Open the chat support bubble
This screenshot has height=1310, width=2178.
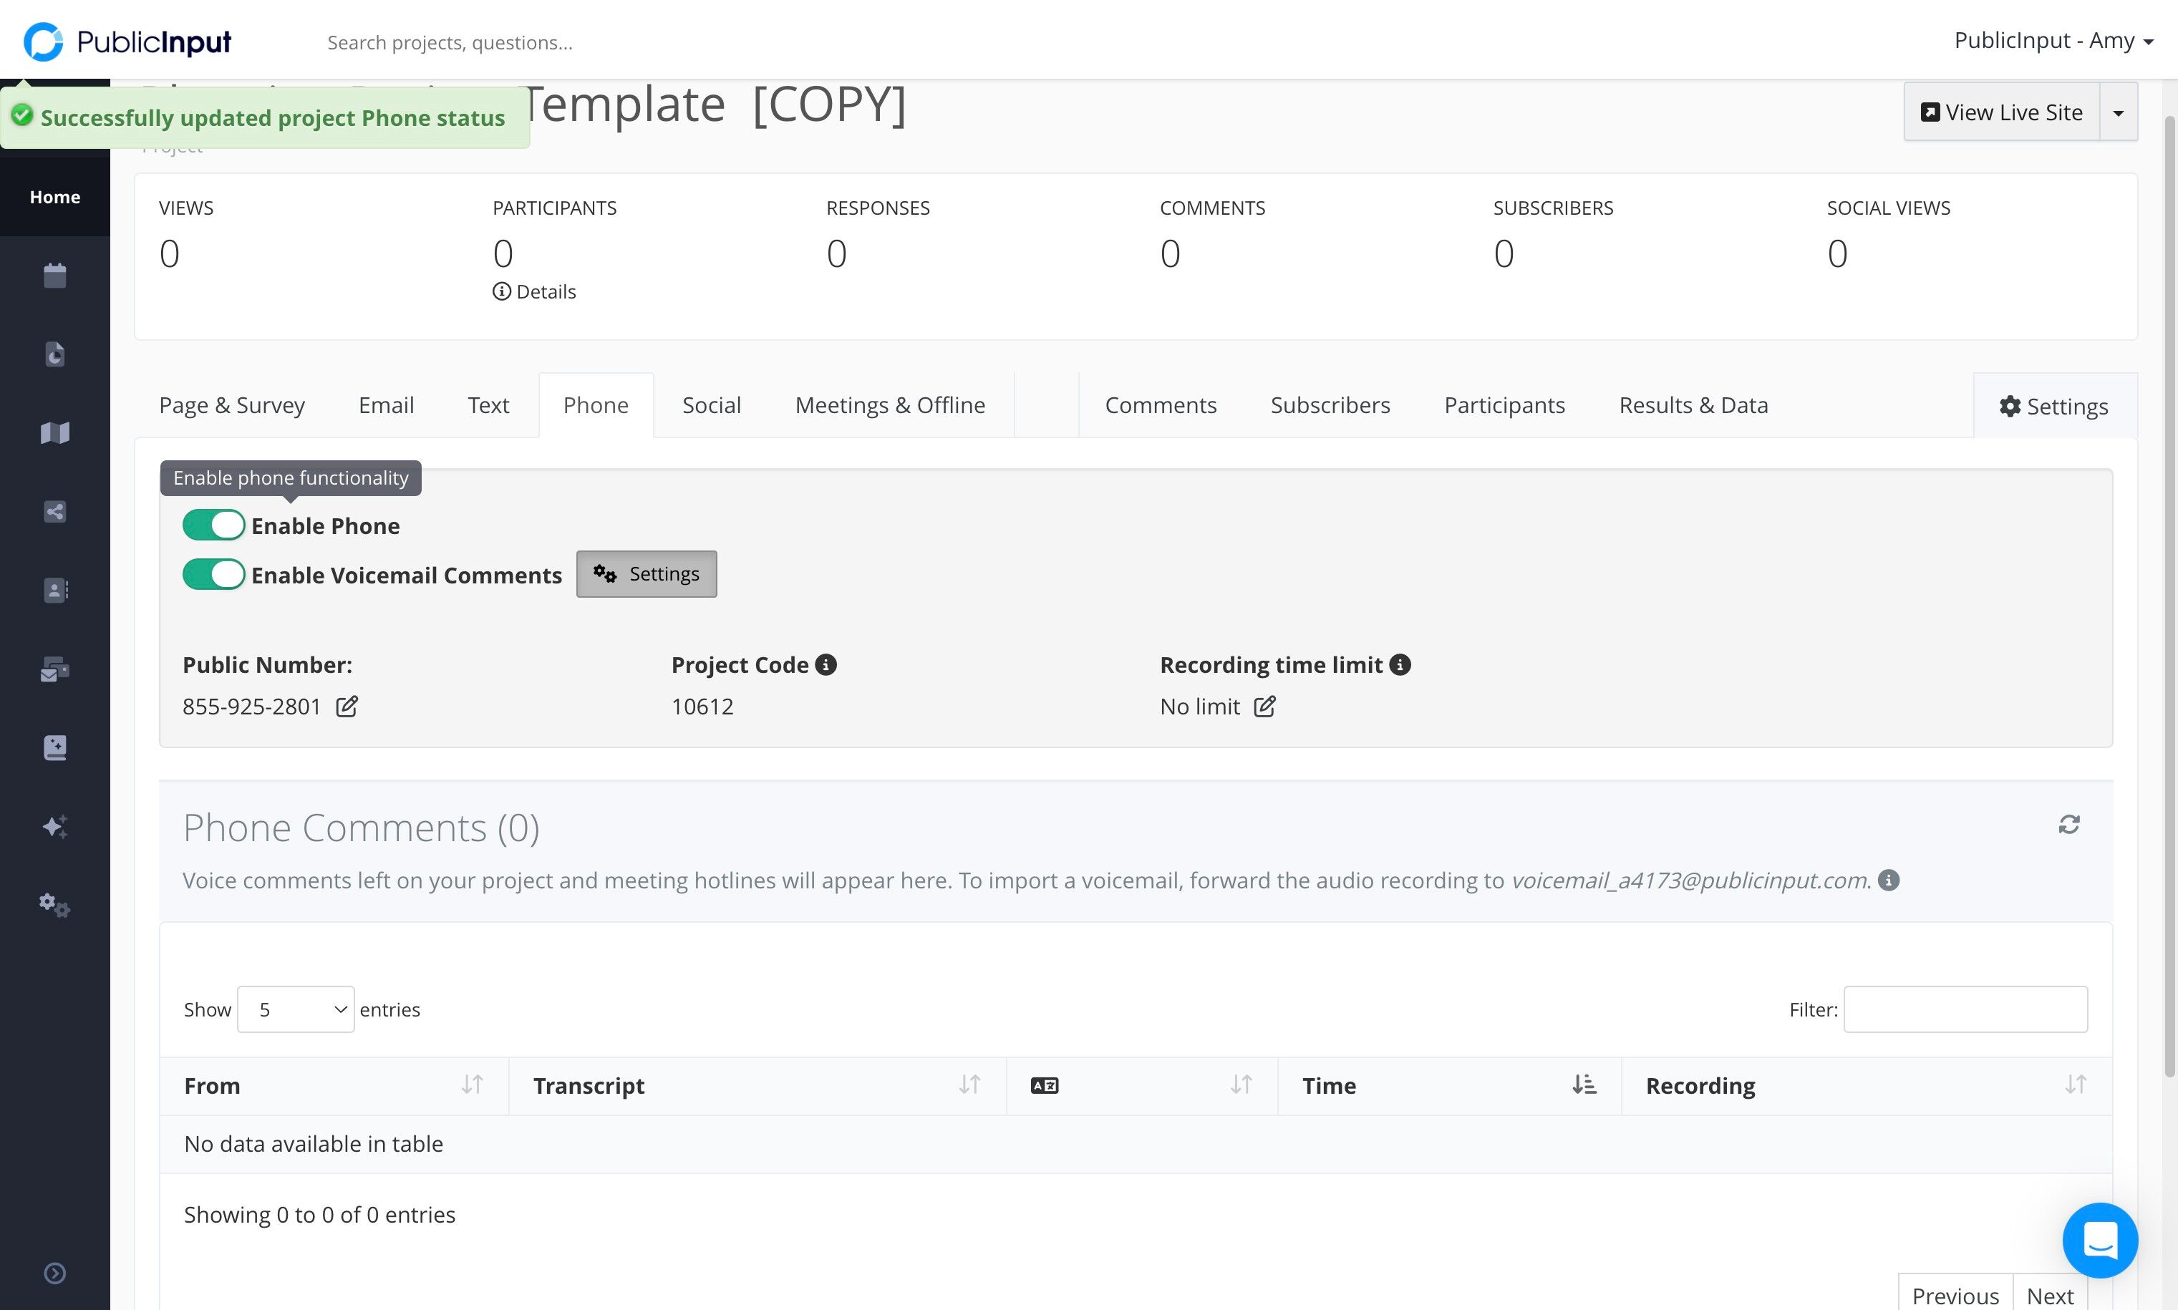tap(2099, 1241)
